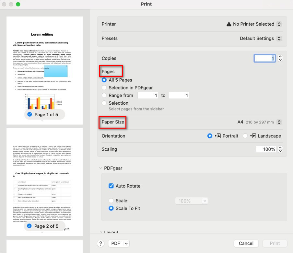293x253 pixels.
Task: Click the green zoom window button
Action: 18,4
